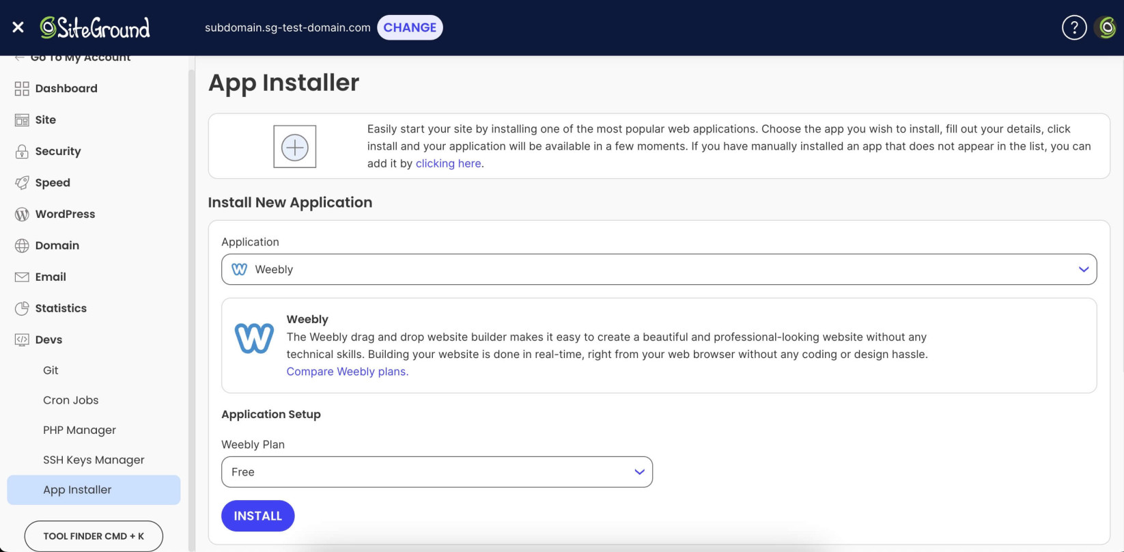Close the Site Tools menu with X icon
This screenshot has height=552, width=1124.
coord(18,27)
